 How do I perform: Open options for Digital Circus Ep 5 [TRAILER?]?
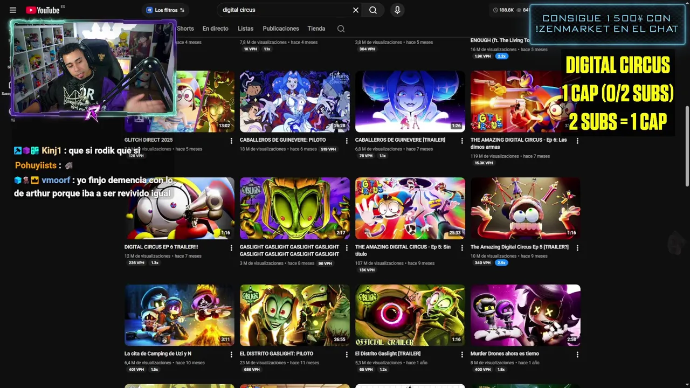577,248
